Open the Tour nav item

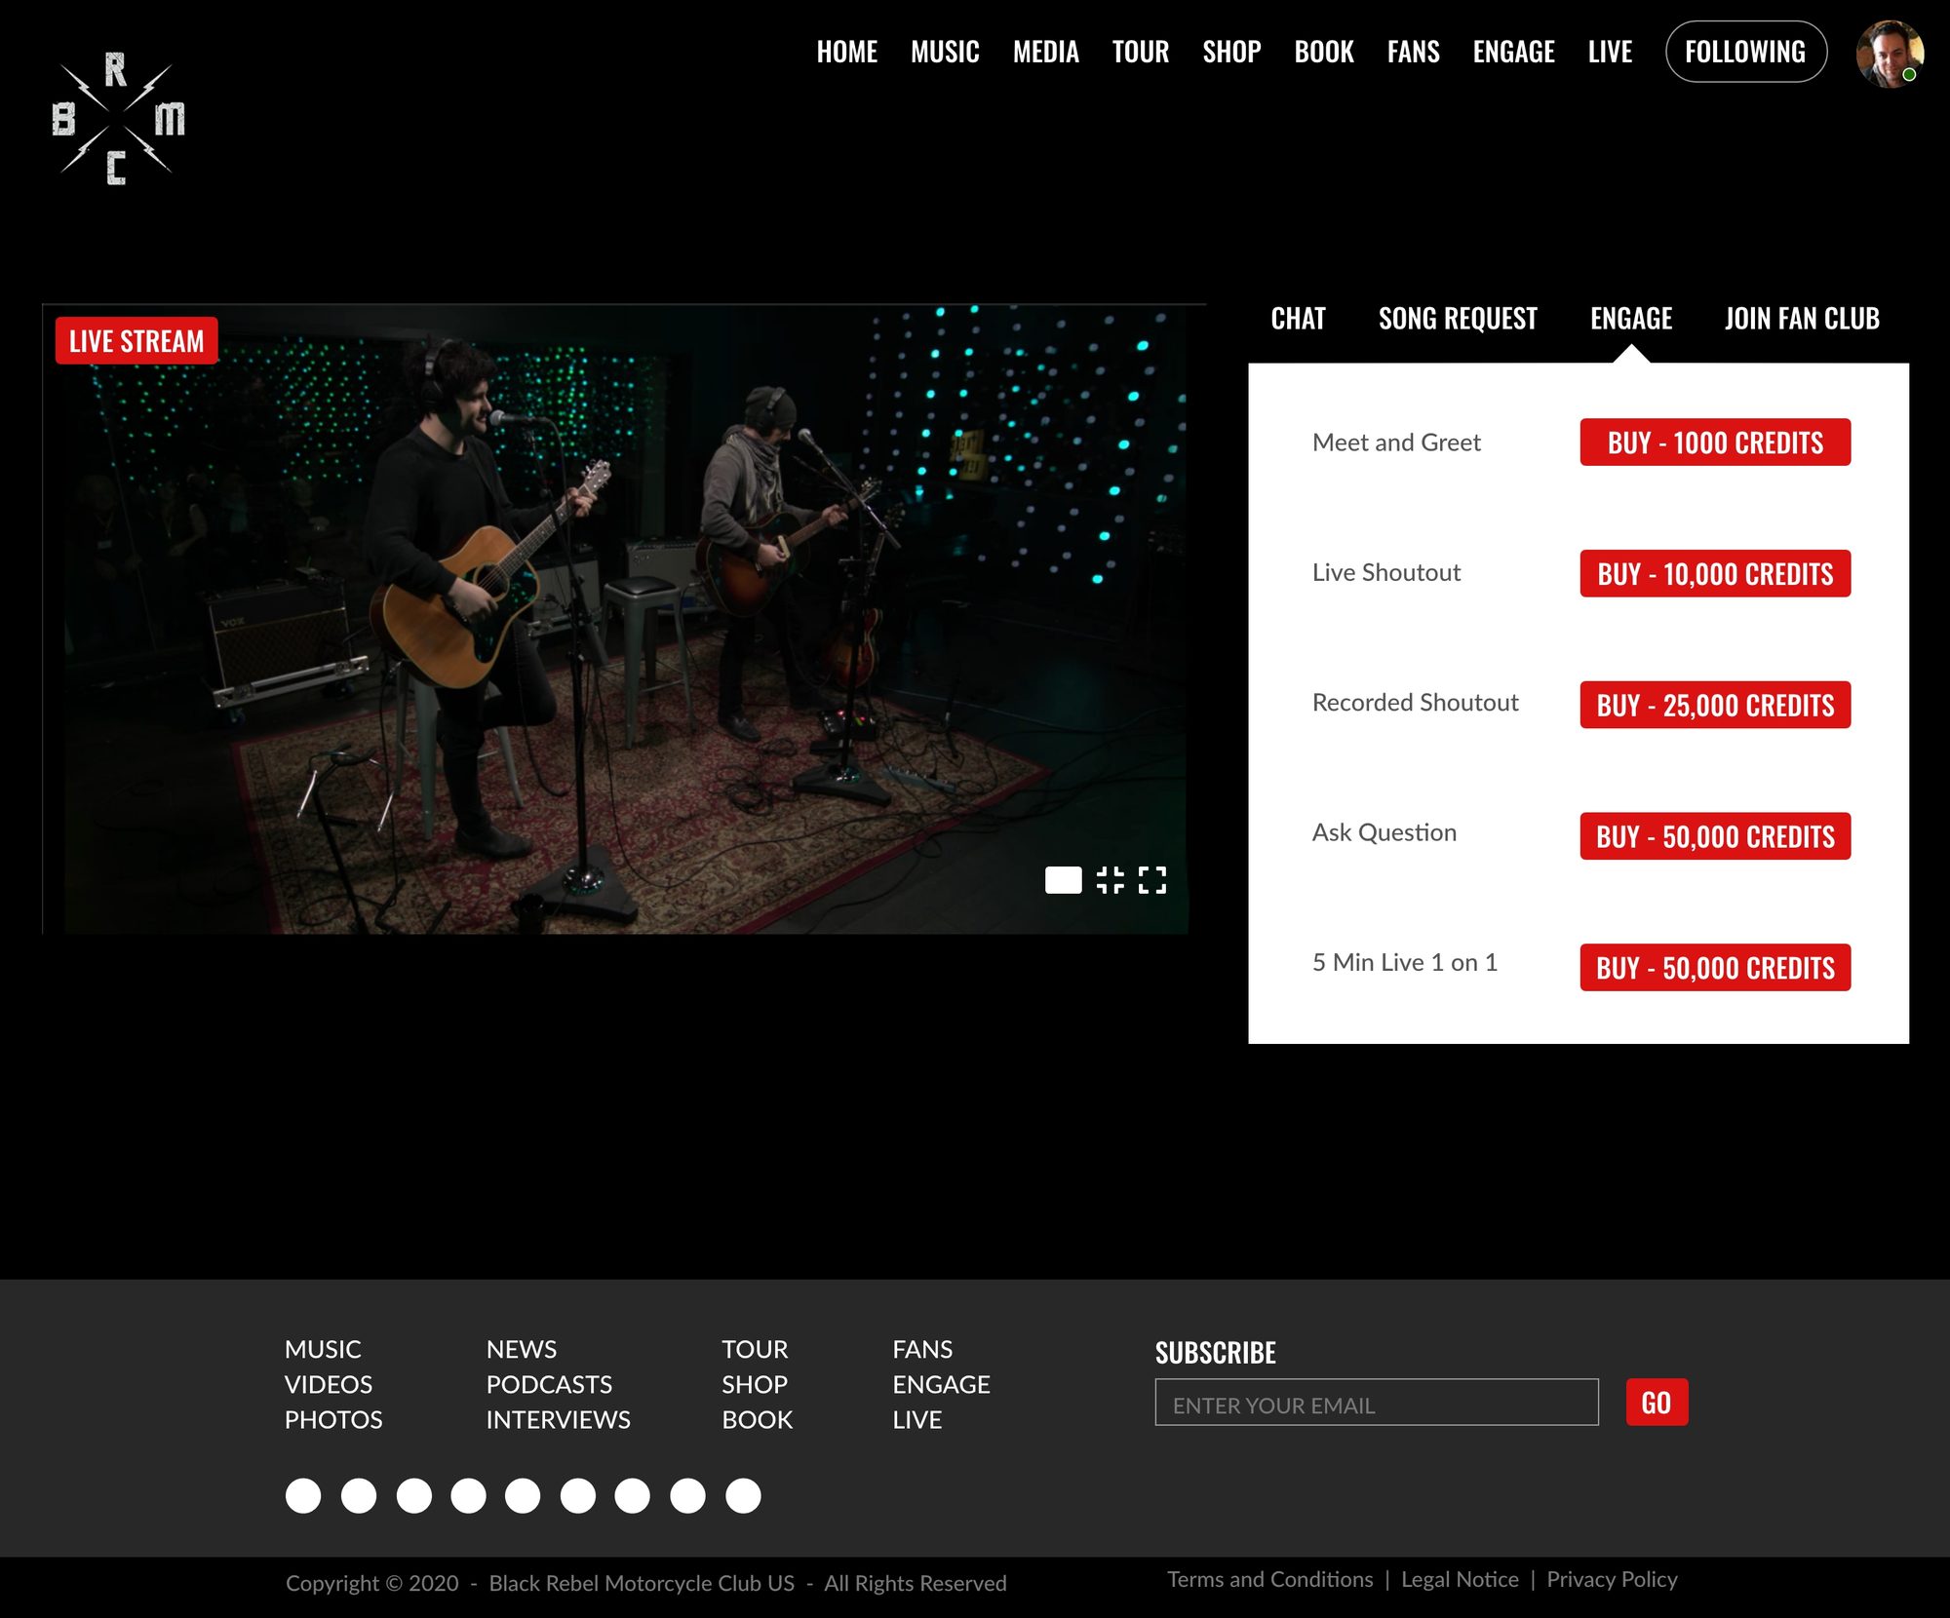1140,52
